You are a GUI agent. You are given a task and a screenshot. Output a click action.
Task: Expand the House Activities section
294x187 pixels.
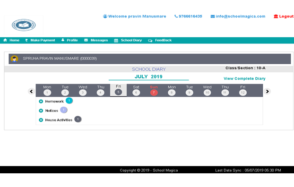pyautogui.click(x=41, y=120)
